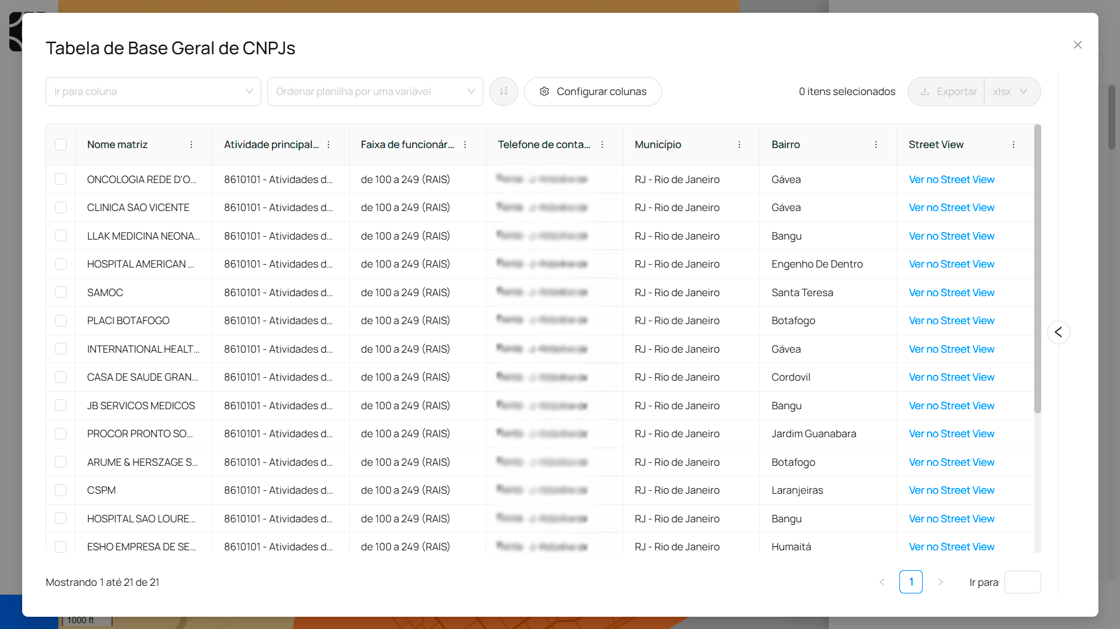Open Street View for PROCOR PRONTO SO

951,434
